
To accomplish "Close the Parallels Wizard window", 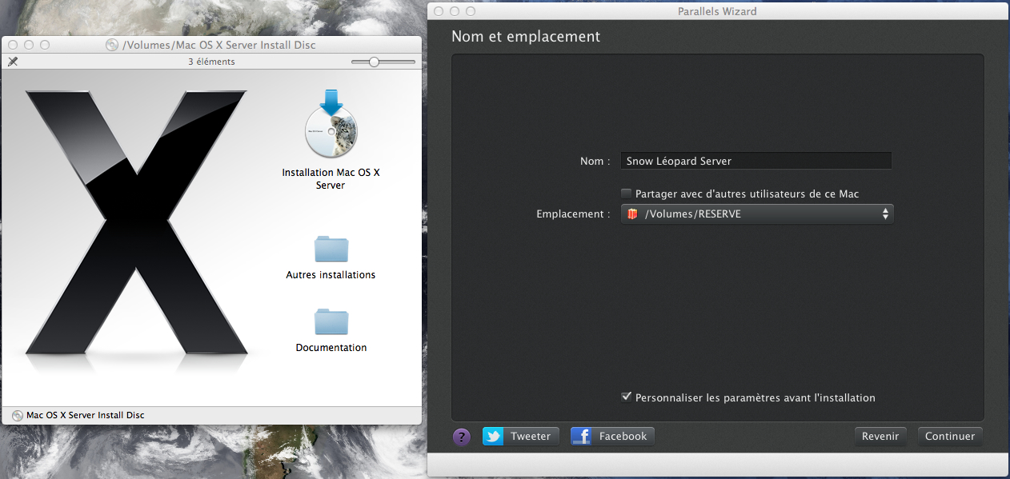I will tap(438, 11).
